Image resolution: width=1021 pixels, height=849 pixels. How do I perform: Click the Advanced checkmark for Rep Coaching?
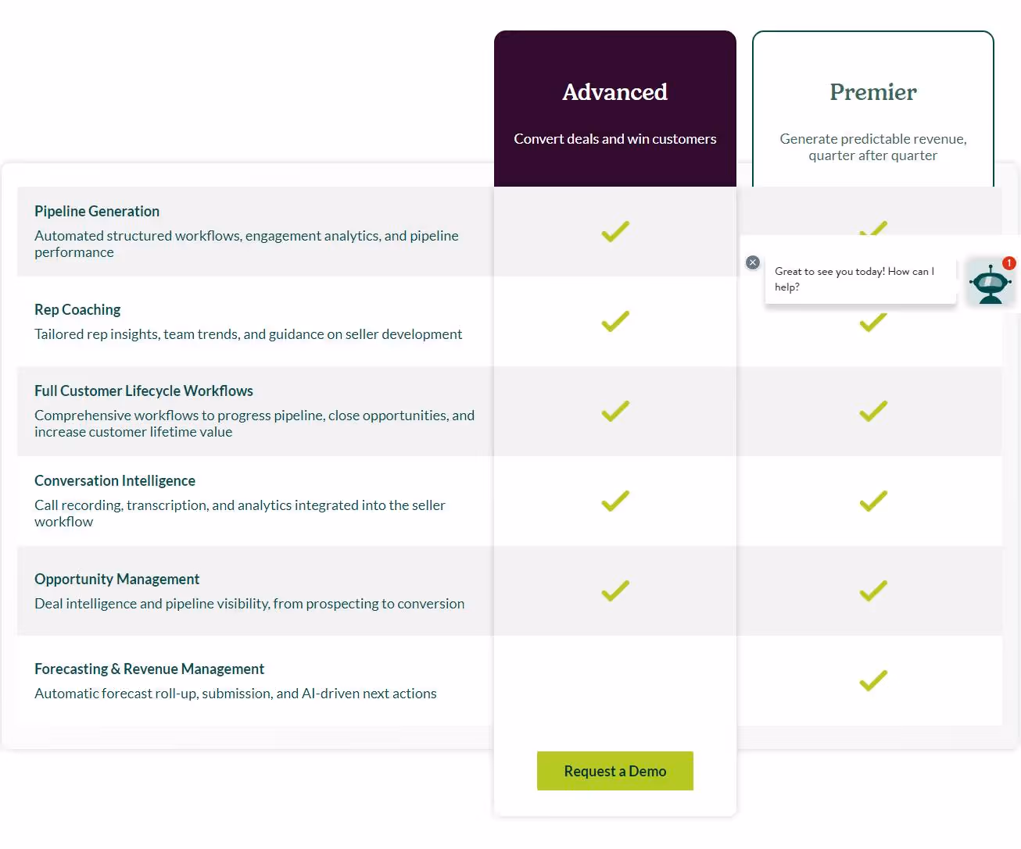(x=614, y=321)
